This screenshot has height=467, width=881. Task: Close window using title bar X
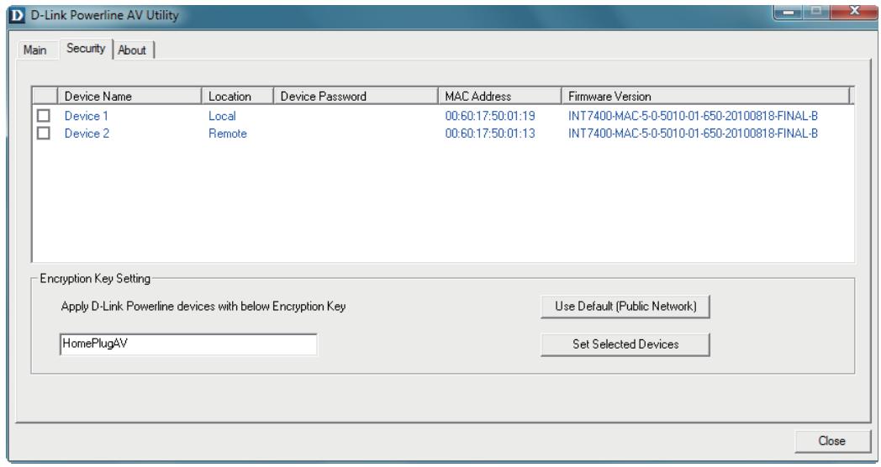point(854,12)
